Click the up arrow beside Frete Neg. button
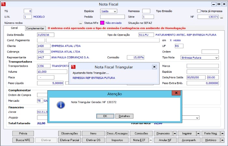 pyautogui.click(x=222, y=134)
